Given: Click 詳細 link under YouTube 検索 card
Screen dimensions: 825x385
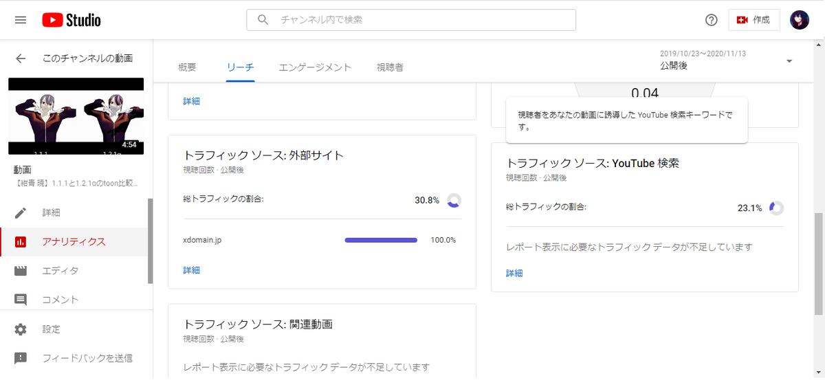Looking at the screenshot, I should 514,273.
